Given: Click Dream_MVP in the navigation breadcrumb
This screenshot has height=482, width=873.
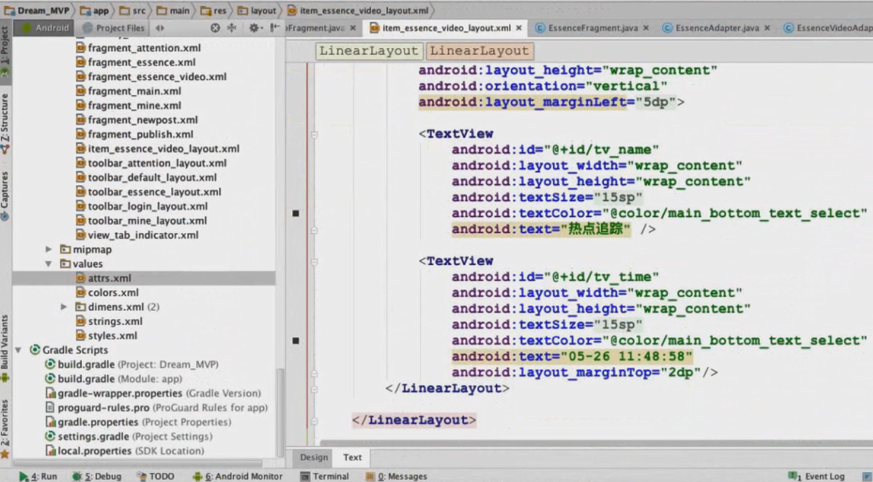Looking at the screenshot, I should [x=37, y=11].
